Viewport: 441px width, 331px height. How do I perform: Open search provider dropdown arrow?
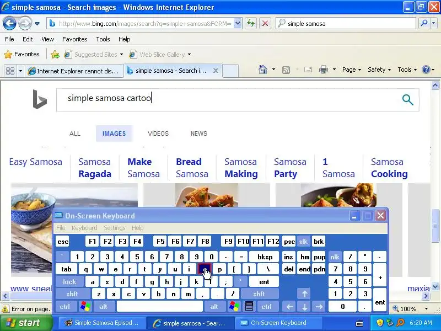point(434,23)
